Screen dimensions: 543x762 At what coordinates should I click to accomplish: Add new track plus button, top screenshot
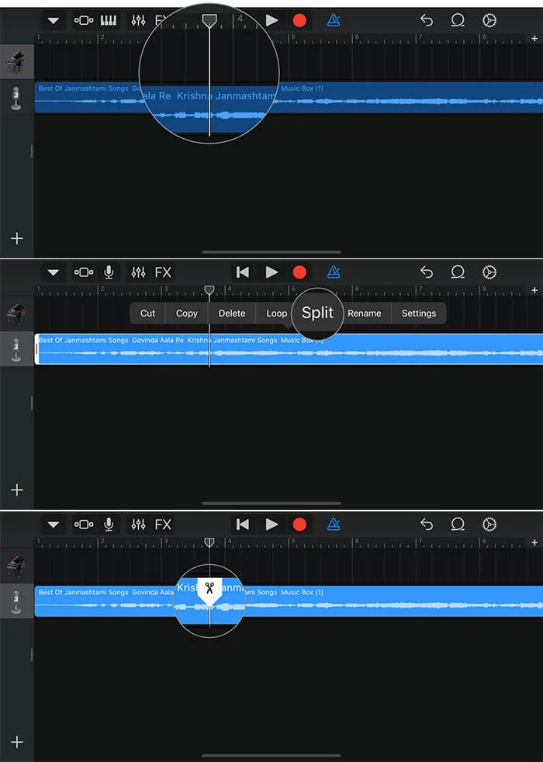point(17,238)
